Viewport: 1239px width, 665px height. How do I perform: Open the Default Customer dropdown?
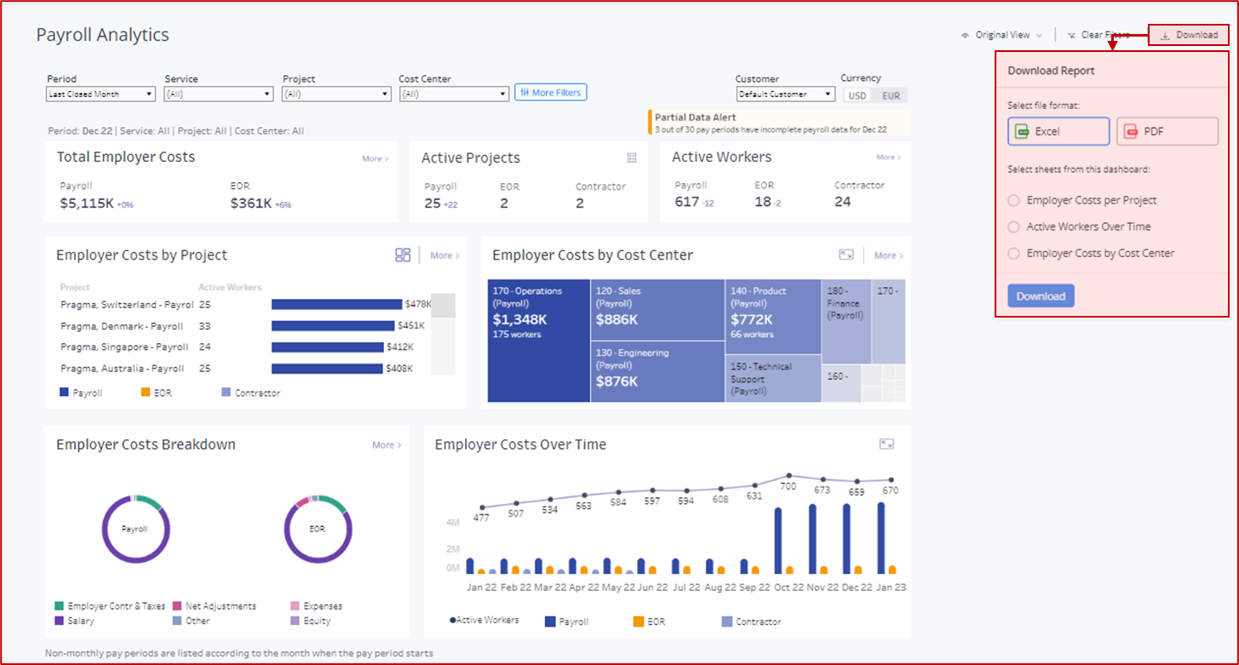[785, 94]
